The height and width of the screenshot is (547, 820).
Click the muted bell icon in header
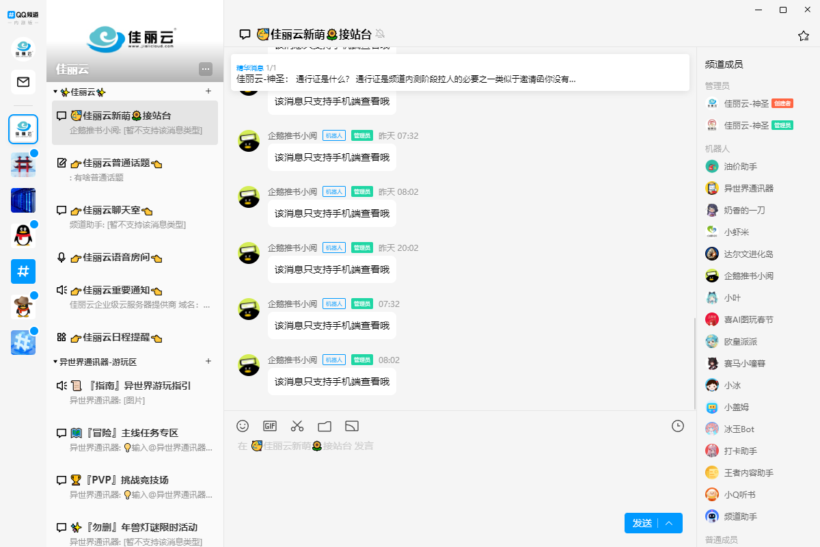point(381,34)
